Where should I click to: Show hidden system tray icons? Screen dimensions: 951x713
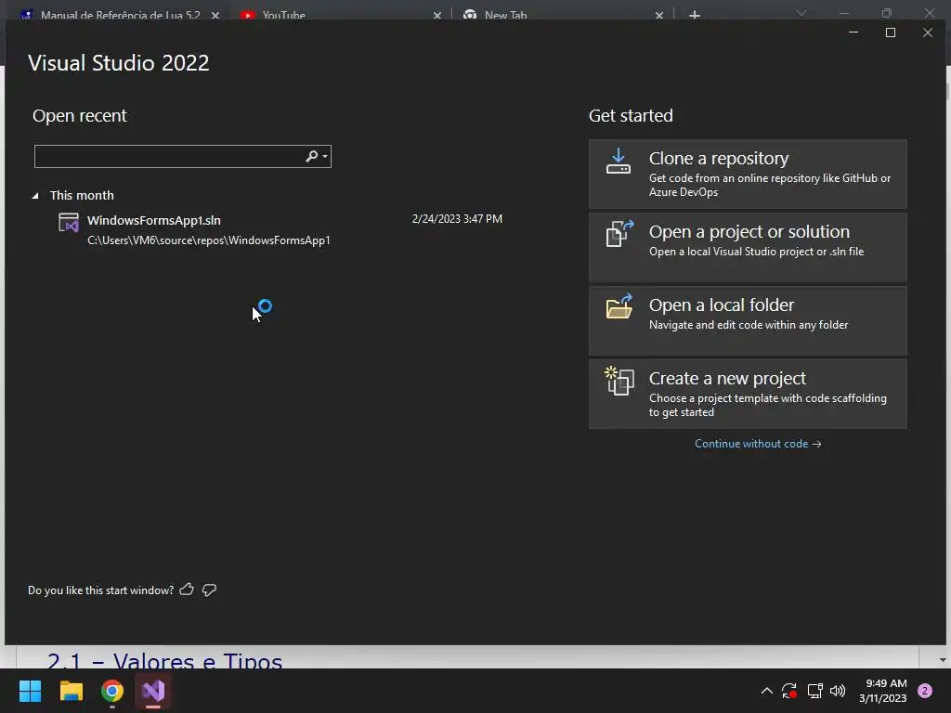click(766, 691)
